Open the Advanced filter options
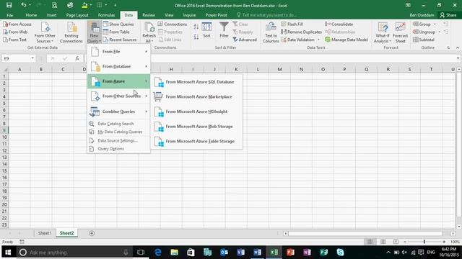Viewport: 462px width, 259px height. (x=245, y=40)
